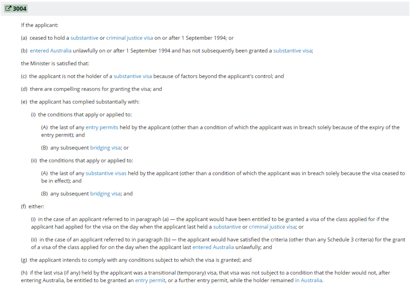
Task: Open 'entry permit' link in paragraph (h)
Action: [x=150, y=281]
